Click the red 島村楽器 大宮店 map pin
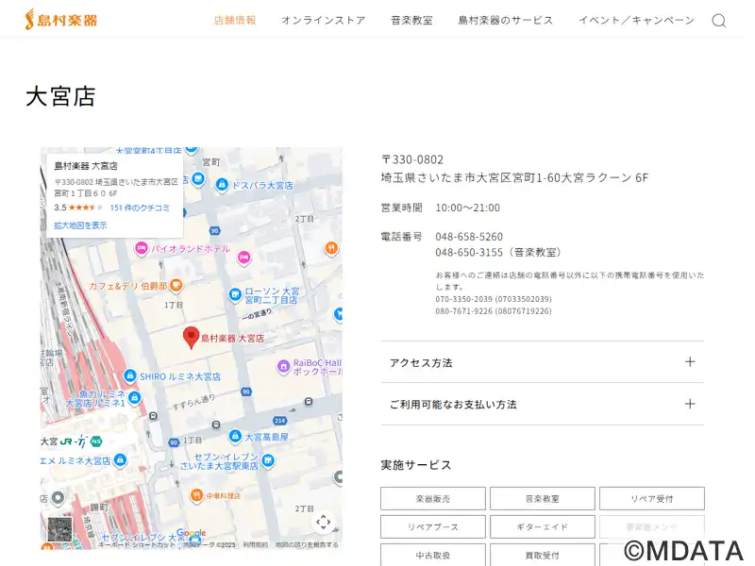 click(x=191, y=336)
